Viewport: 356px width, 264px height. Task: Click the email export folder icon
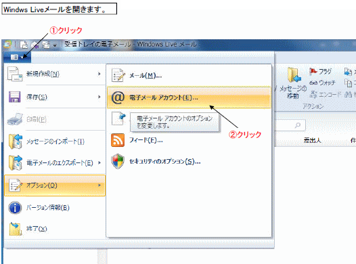point(16,162)
